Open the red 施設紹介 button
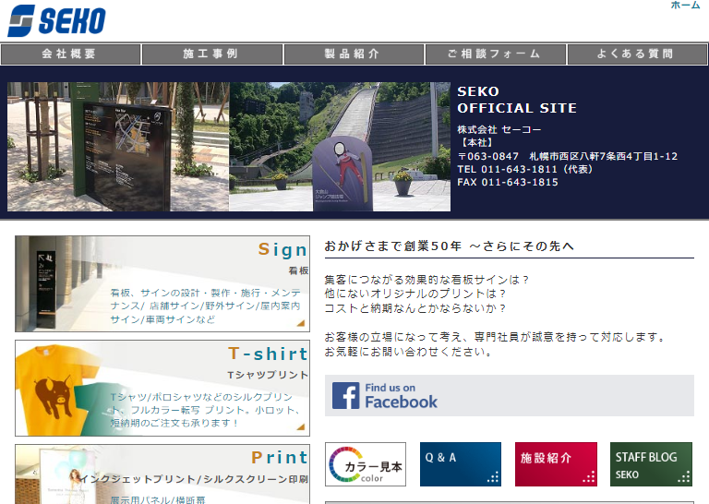This screenshot has height=504, width=709. pos(555,464)
